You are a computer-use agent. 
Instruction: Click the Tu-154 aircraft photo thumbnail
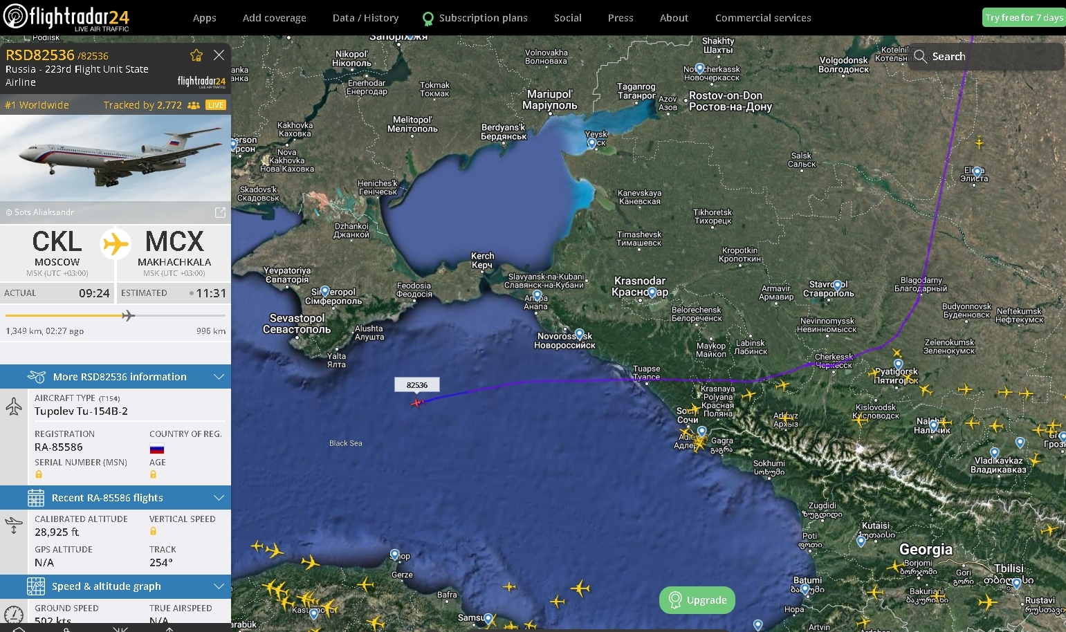point(116,158)
